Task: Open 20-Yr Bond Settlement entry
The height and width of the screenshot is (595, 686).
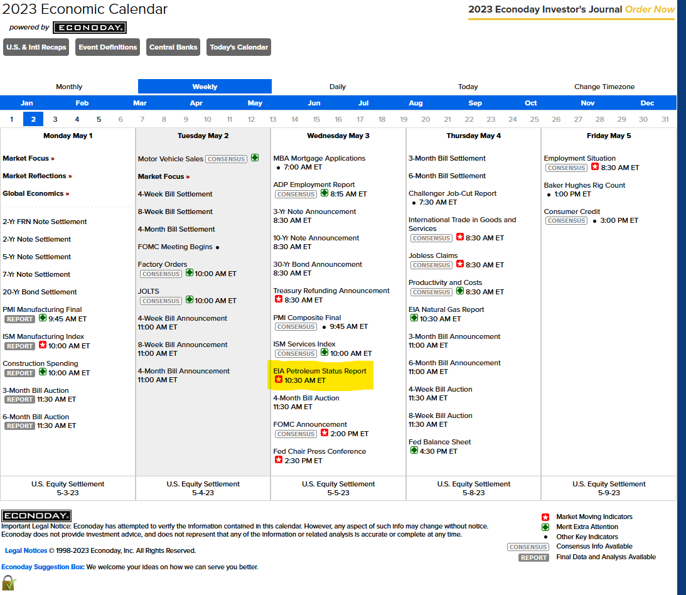Action: coord(40,292)
